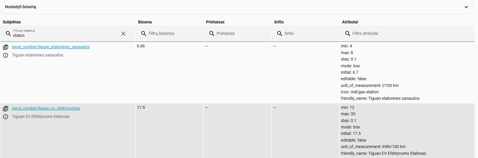478x158 pixels.
Task: Focus the Filtro atributai filter field
Action: tap(407, 33)
